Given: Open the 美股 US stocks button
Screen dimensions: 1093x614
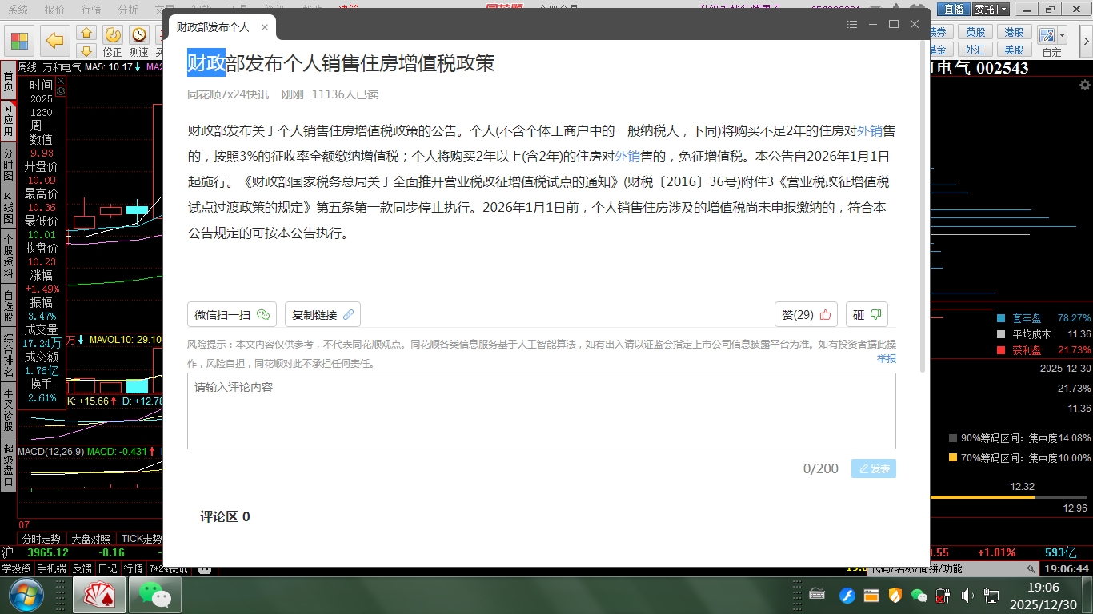Looking at the screenshot, I should (x=1014, y=50).
